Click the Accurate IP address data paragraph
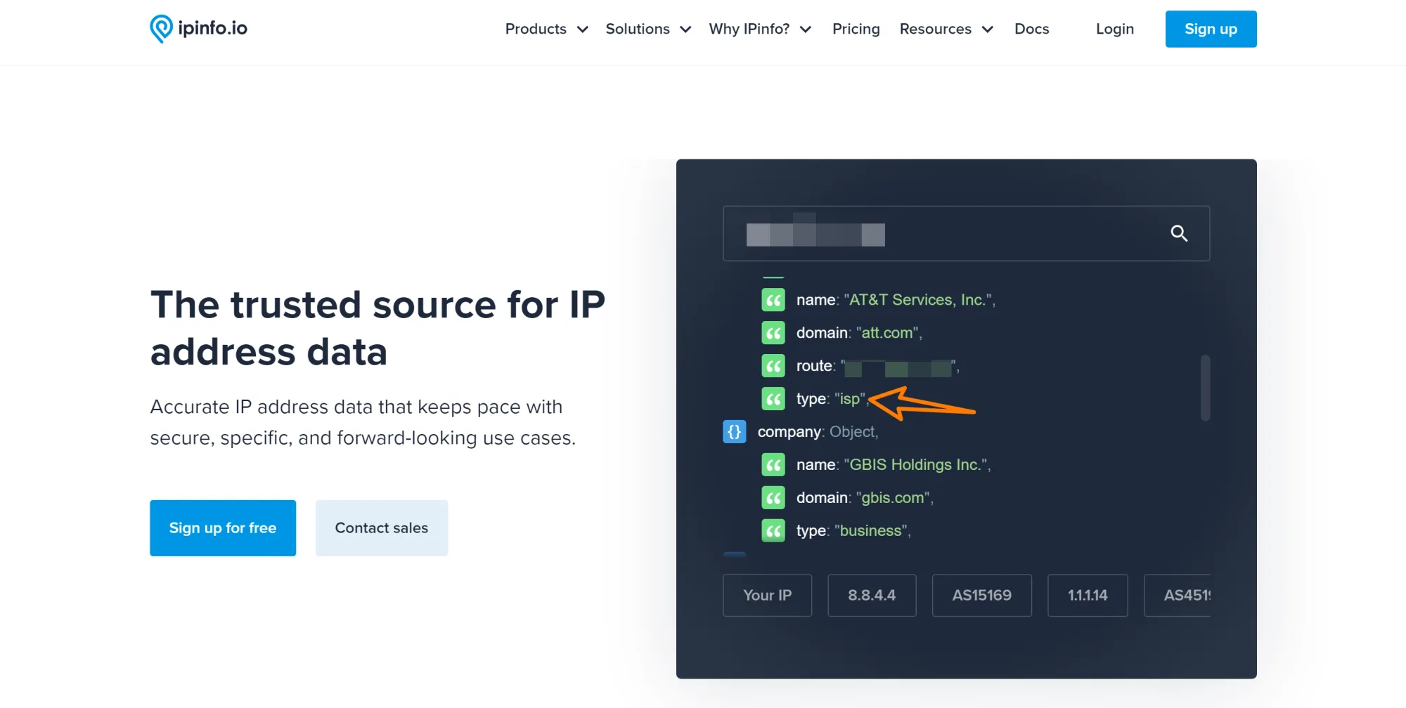The height and width of the screenshot is (708, 1406). (x=363, y=422)
